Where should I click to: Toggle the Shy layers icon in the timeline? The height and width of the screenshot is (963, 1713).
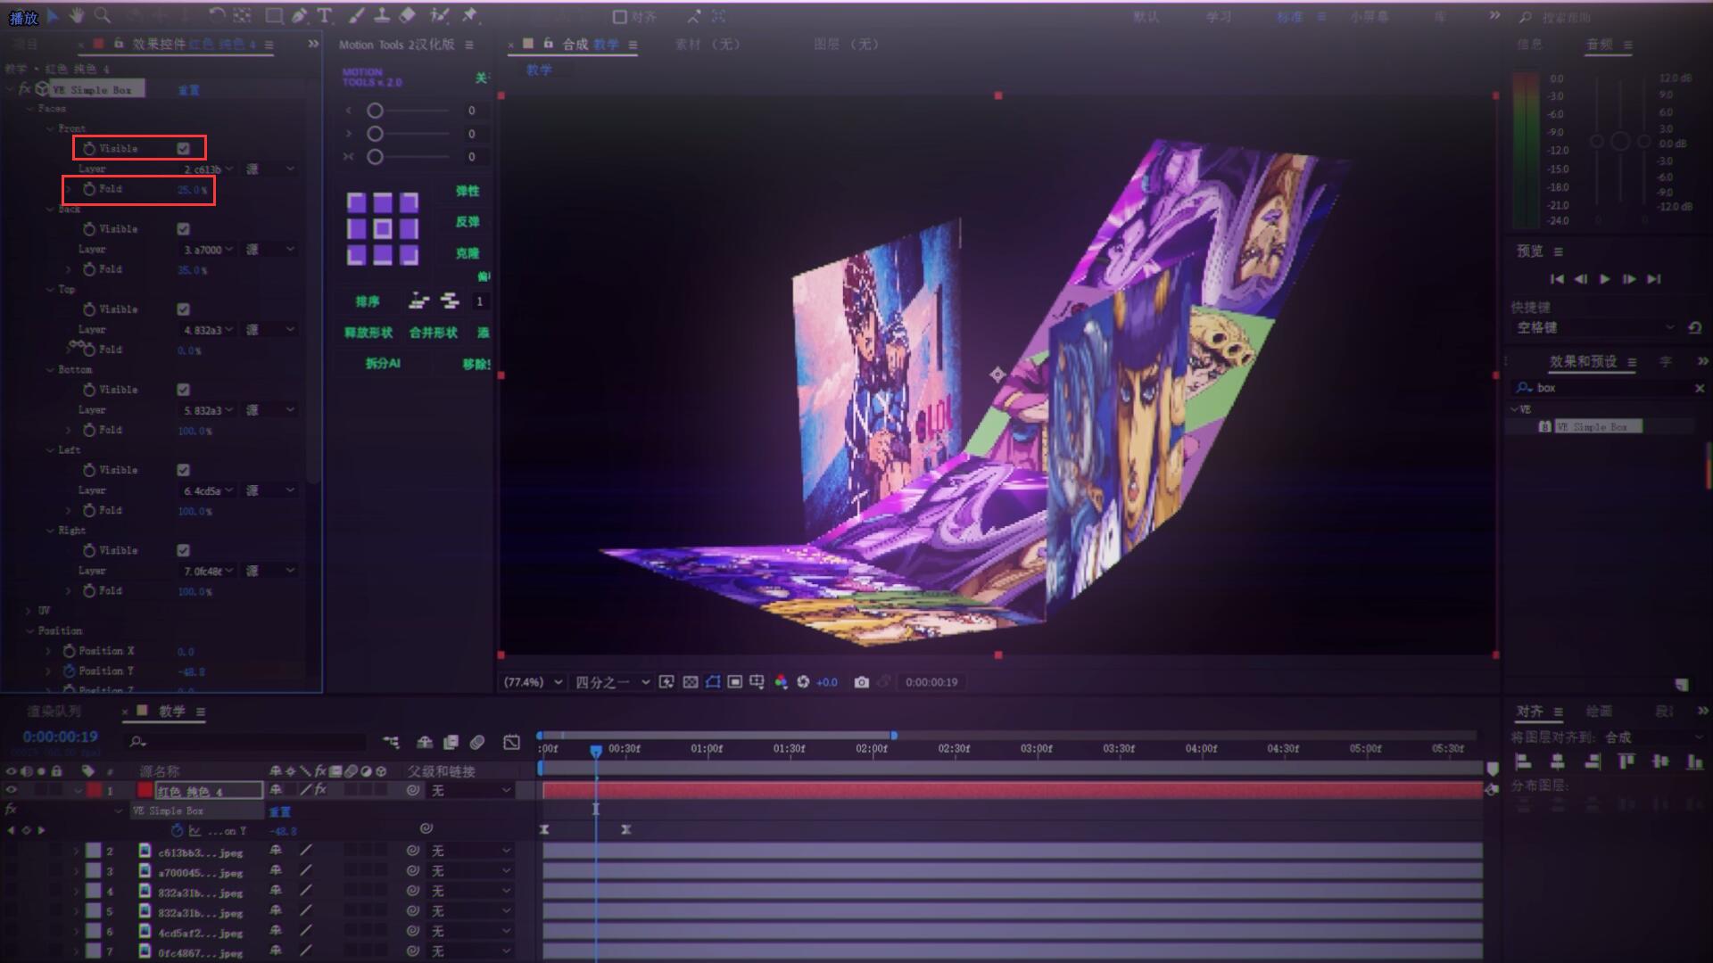[x=425, y=742]
